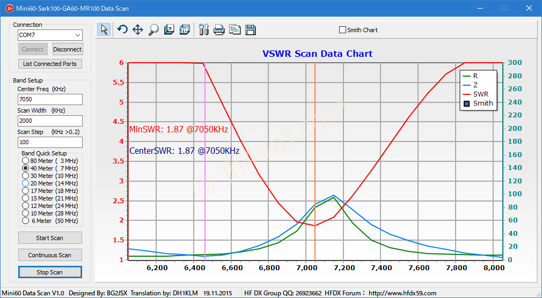Select 30 Meter (10 MHz) band

coord(25,176)
